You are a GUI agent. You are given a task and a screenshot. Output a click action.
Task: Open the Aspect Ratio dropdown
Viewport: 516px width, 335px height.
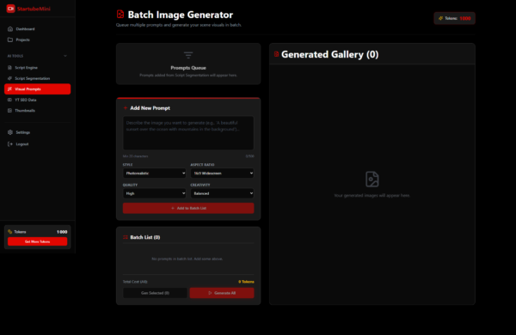coord(222,174)
